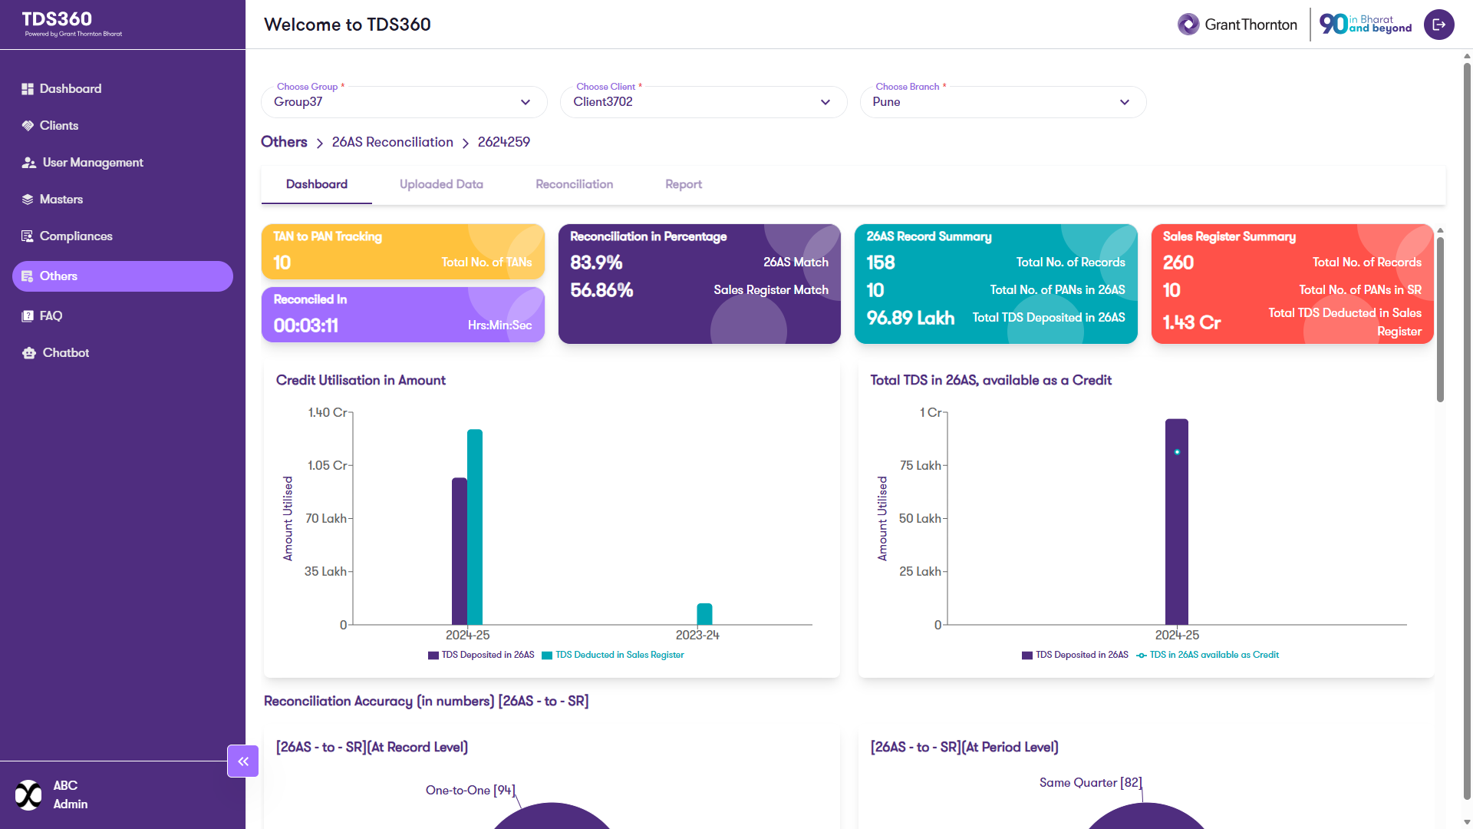This screenshot has width=1473, height=829.
Task: Toggle TDS in 26AS available as Credit legend
Action: tap(1208, 655)
